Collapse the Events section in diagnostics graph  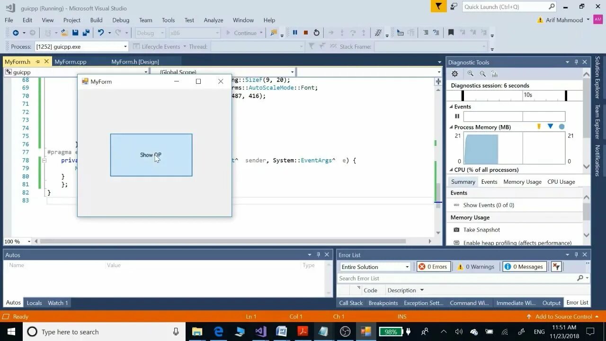[451, 107]
